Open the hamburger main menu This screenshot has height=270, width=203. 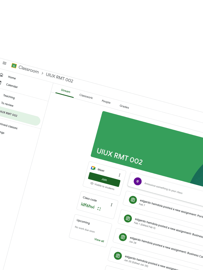pos(5,63)
